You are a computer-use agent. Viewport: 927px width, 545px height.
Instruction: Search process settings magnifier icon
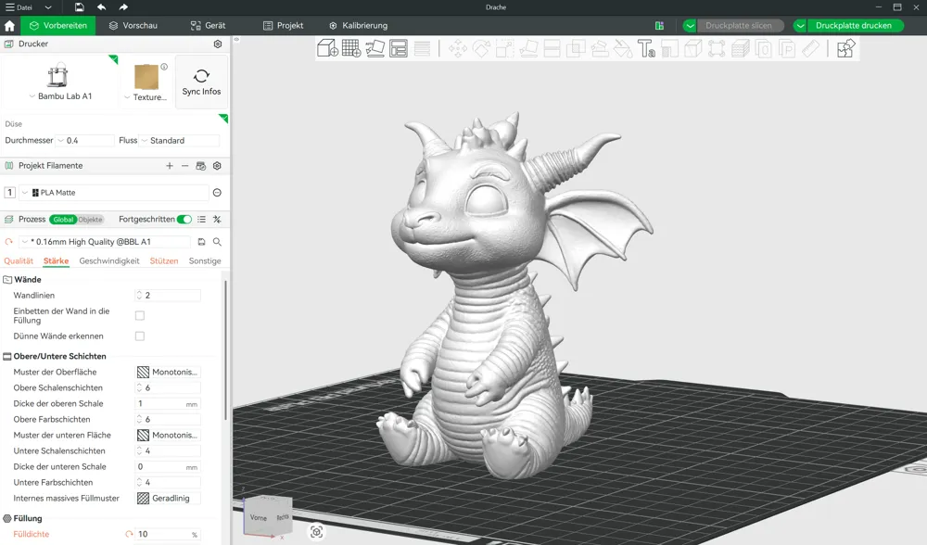(217, 242)
